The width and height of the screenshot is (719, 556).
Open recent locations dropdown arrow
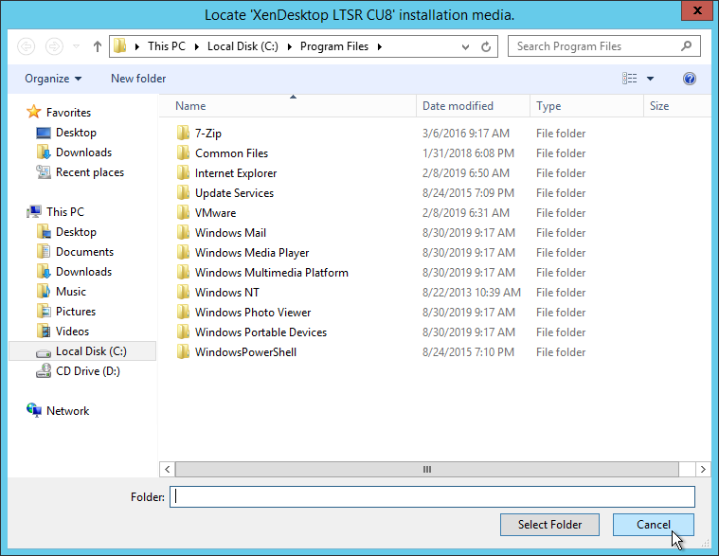(x=76, y=46)
